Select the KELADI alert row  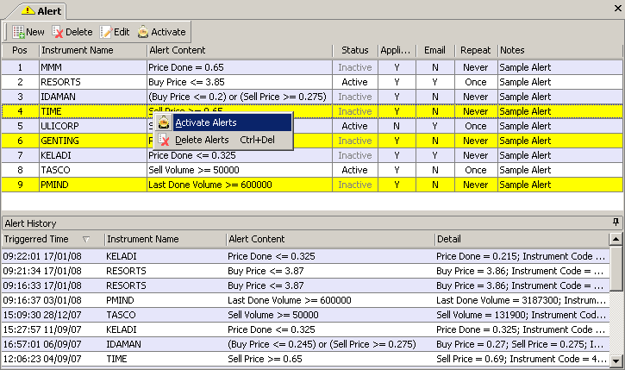(x=312, y=155)
